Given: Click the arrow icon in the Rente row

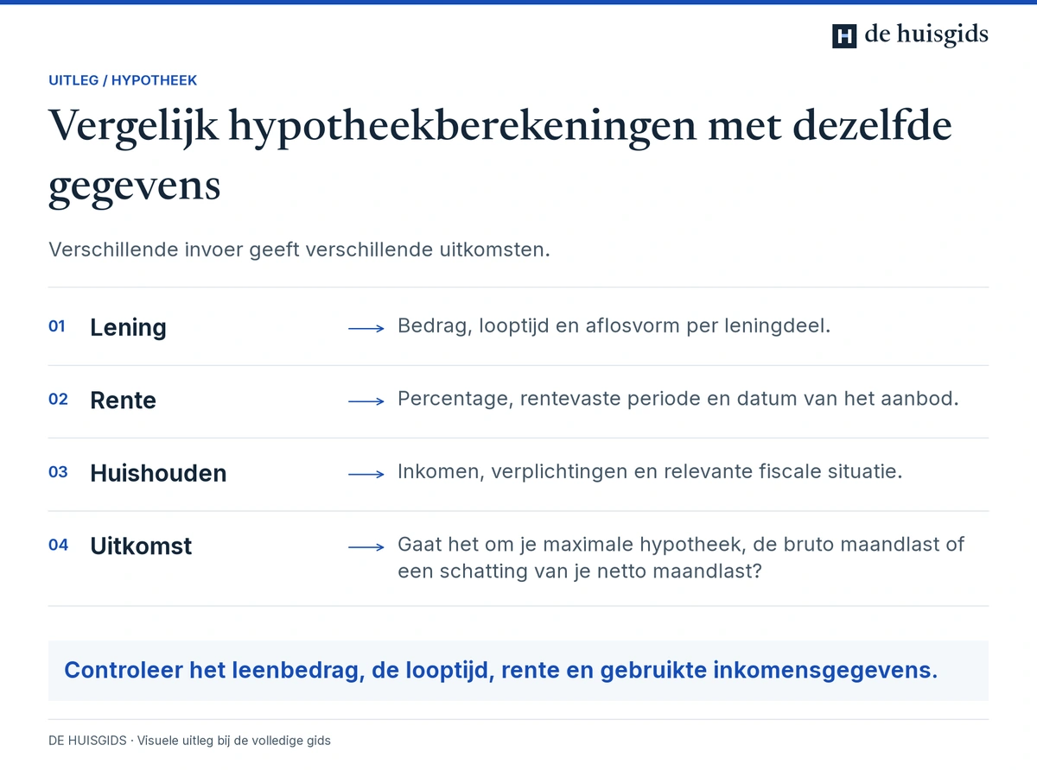Looking at the screenshot, I should coord(366,401).
